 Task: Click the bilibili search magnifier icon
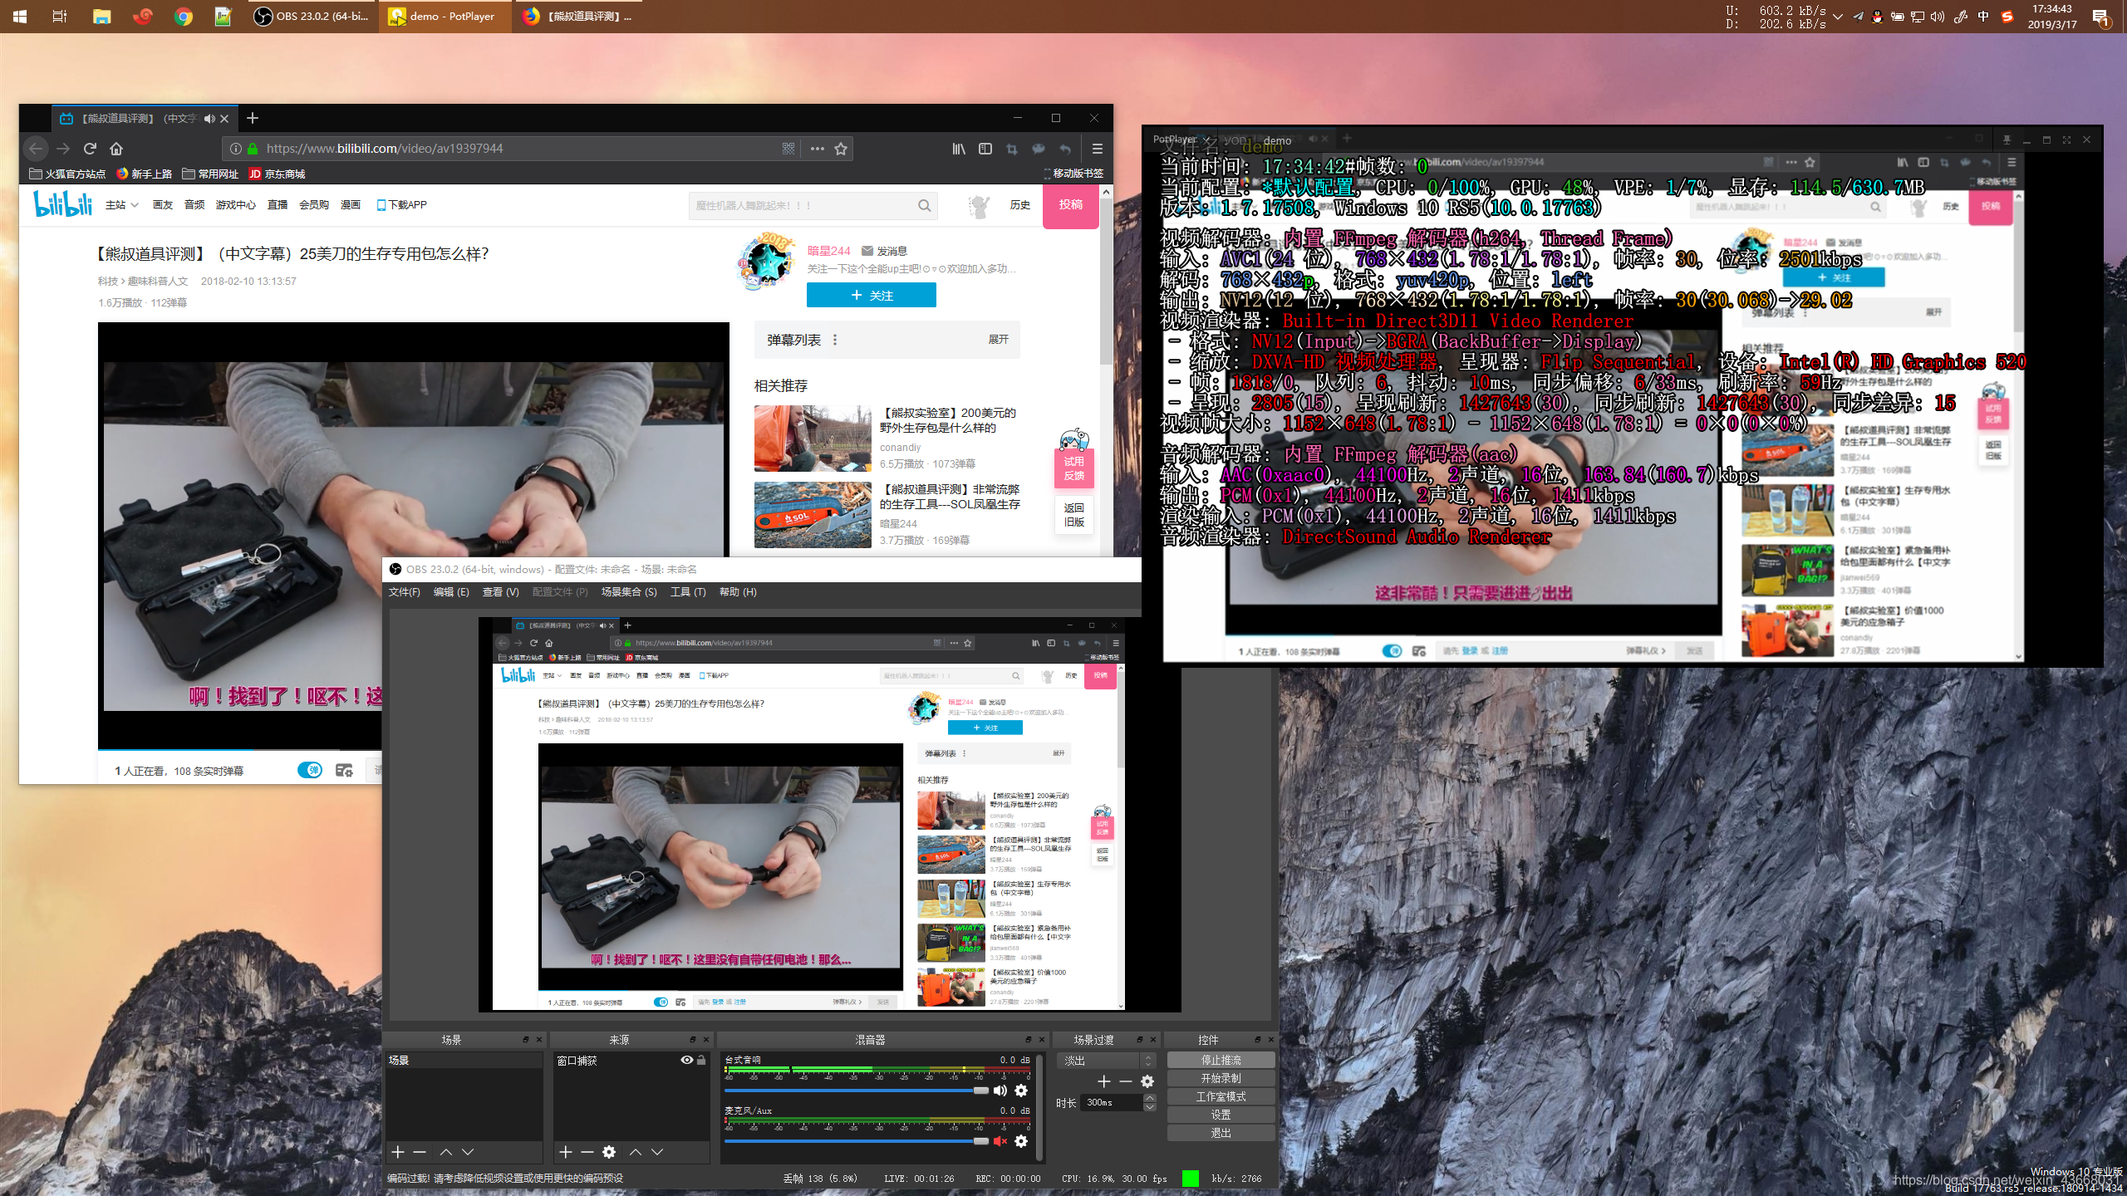(924, 206)
